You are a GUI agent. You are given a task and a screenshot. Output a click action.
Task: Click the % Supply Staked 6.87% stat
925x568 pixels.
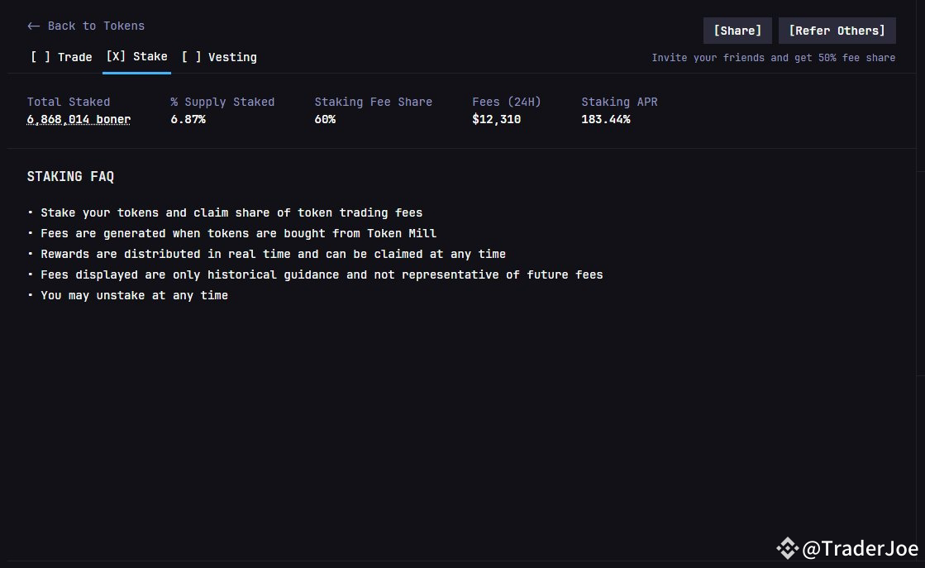tap(187, 119)
